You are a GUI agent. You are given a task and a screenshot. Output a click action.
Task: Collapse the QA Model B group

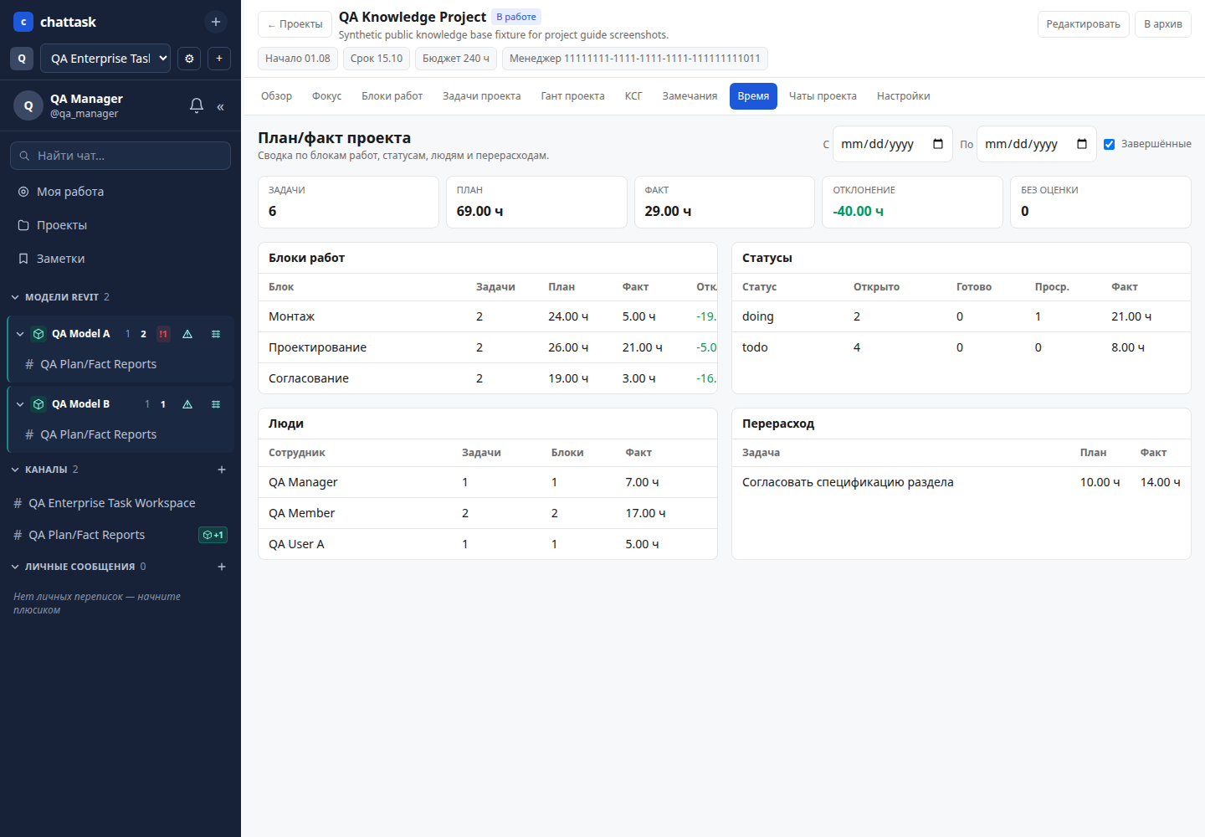[20, 404]
